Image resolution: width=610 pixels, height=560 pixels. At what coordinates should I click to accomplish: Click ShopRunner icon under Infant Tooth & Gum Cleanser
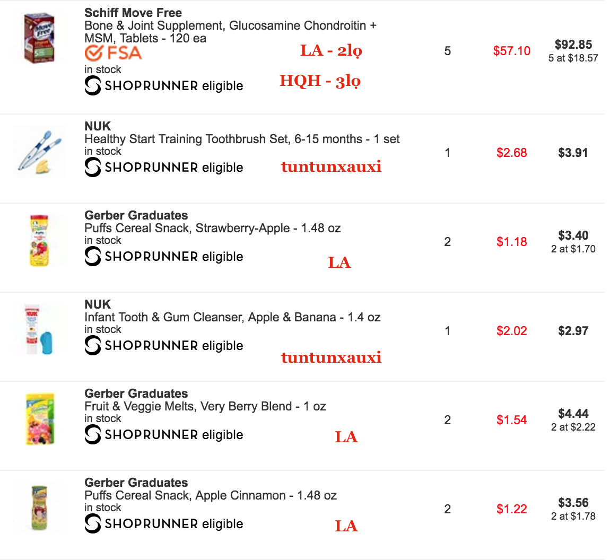pos(93,345)
